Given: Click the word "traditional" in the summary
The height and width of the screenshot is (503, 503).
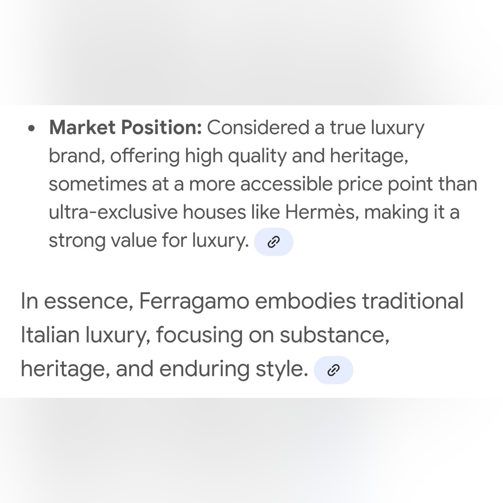Looking at the screenshot, I should click(412, 301).
